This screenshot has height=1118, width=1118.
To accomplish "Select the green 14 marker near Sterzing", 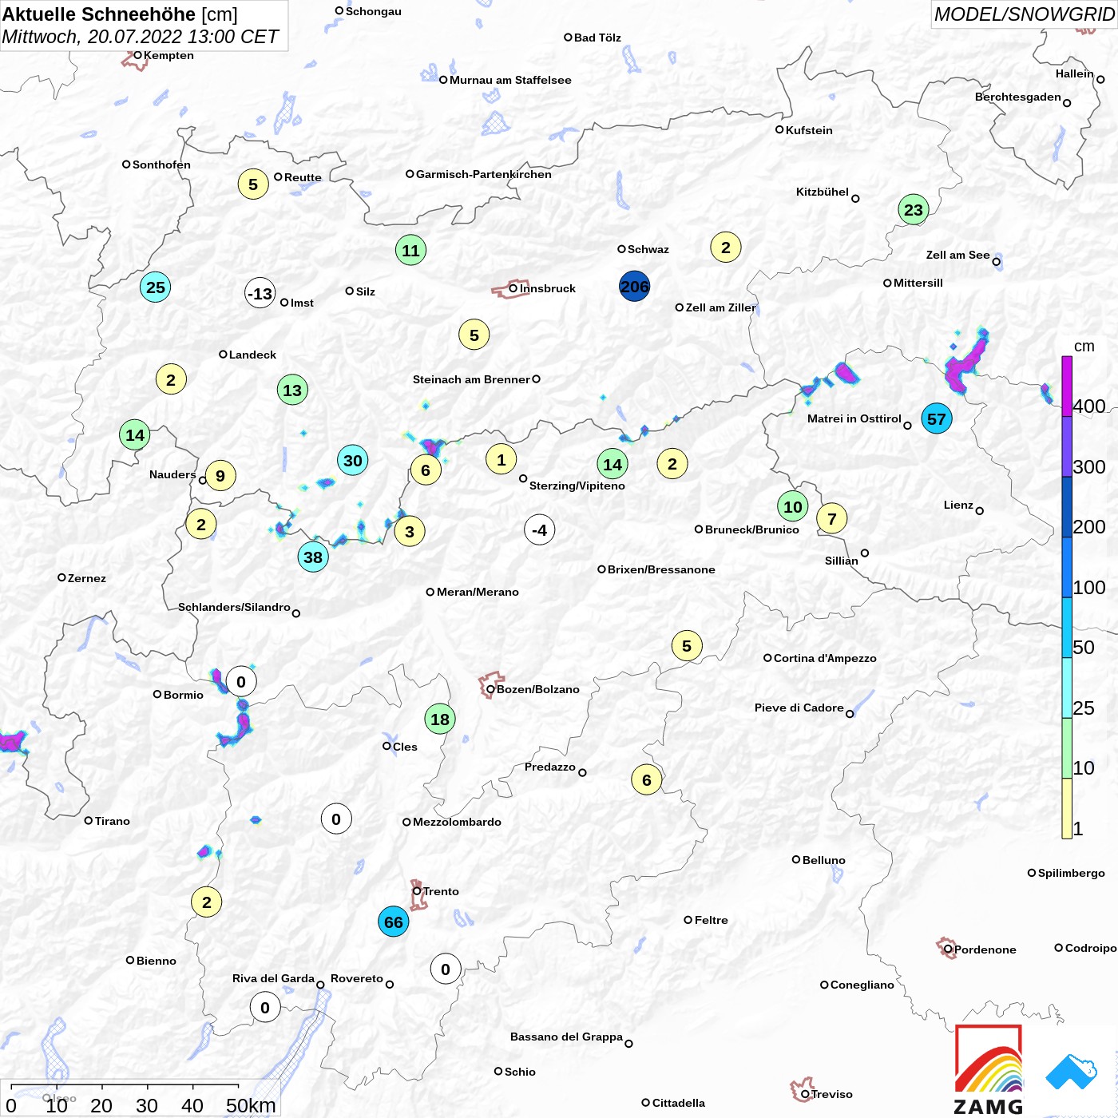I will click(613, 464).
